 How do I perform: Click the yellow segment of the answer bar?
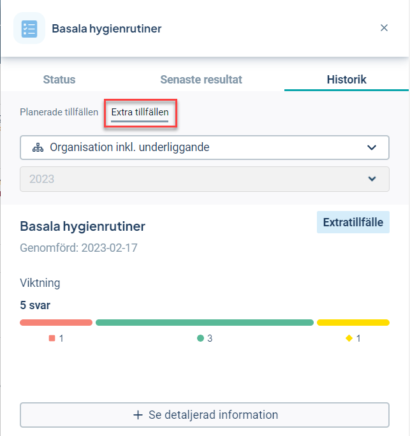[353, 323]
